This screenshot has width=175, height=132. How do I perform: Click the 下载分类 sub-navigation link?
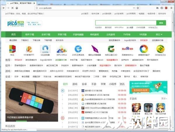coord(36,40)
